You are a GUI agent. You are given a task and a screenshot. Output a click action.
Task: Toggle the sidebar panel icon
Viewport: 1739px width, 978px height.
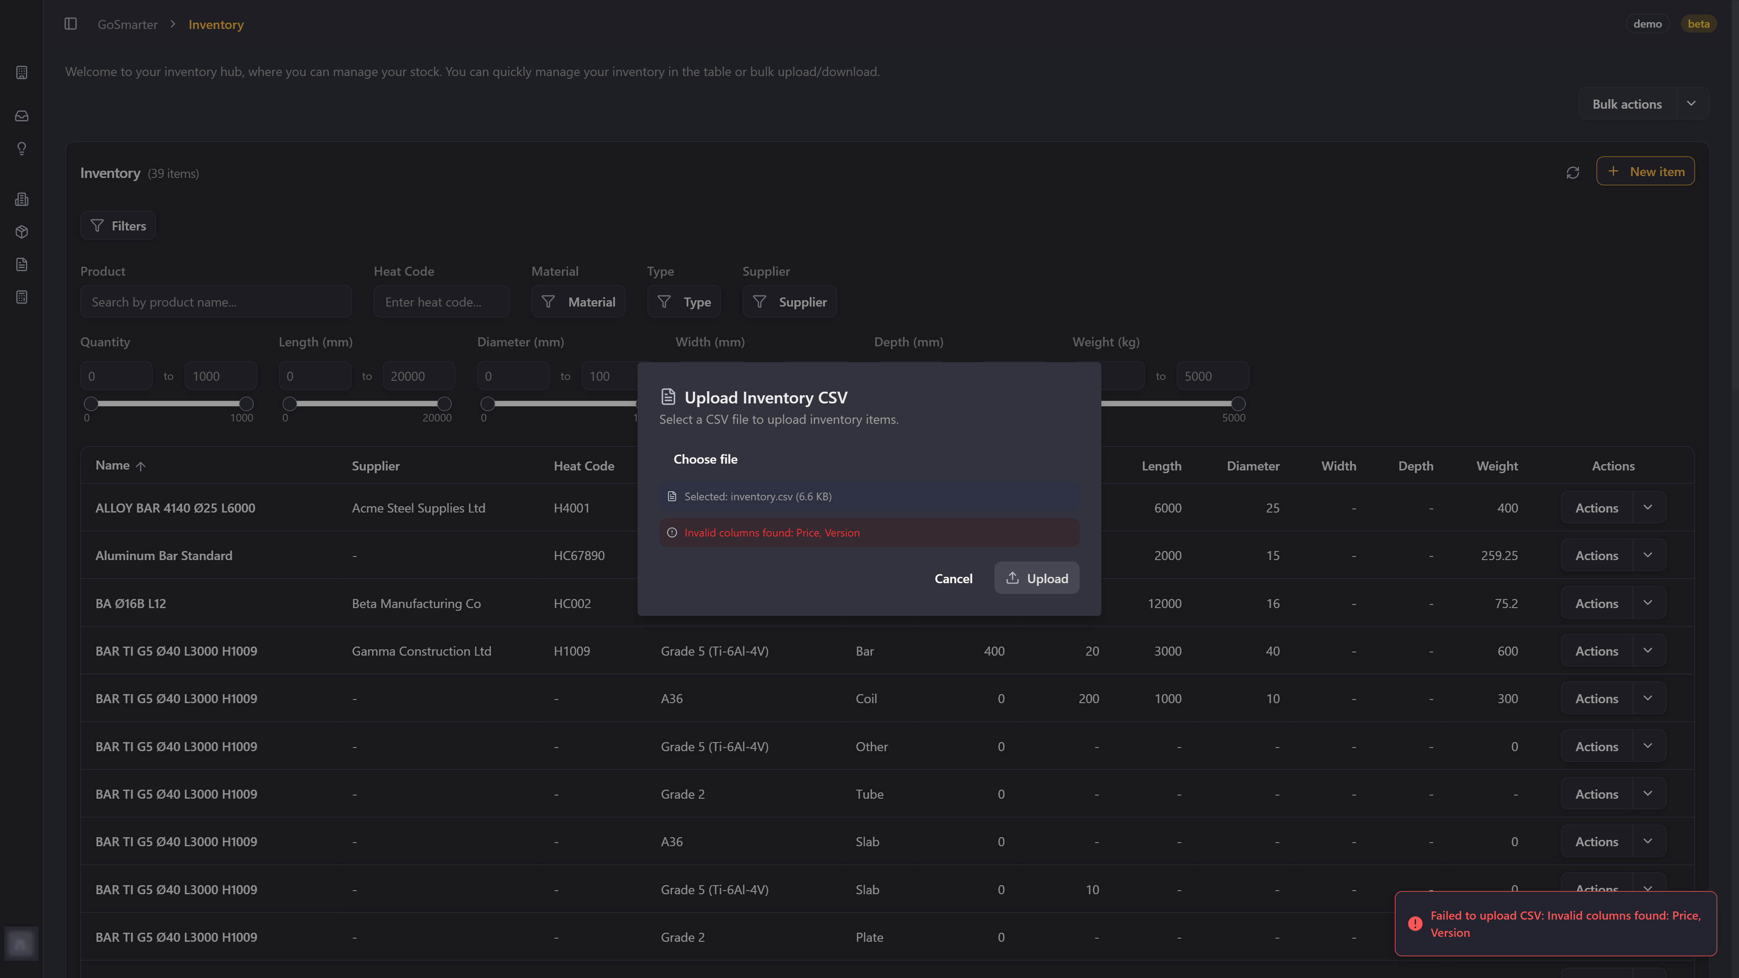click(70, 24)
